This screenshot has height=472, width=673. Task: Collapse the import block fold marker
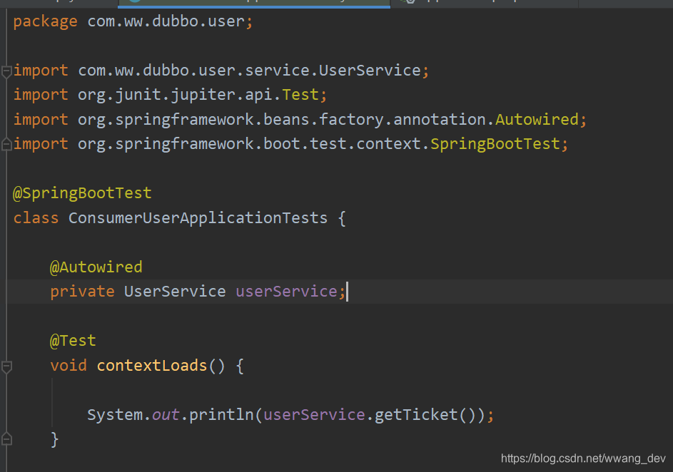point(6,71)
